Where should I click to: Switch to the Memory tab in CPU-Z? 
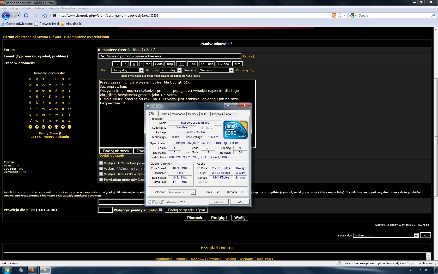(193, 114)
